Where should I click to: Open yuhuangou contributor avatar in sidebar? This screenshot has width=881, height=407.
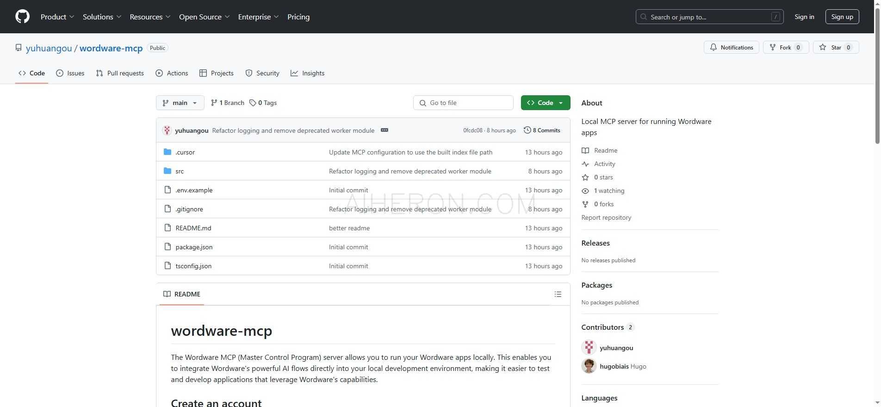coord(589,347)
